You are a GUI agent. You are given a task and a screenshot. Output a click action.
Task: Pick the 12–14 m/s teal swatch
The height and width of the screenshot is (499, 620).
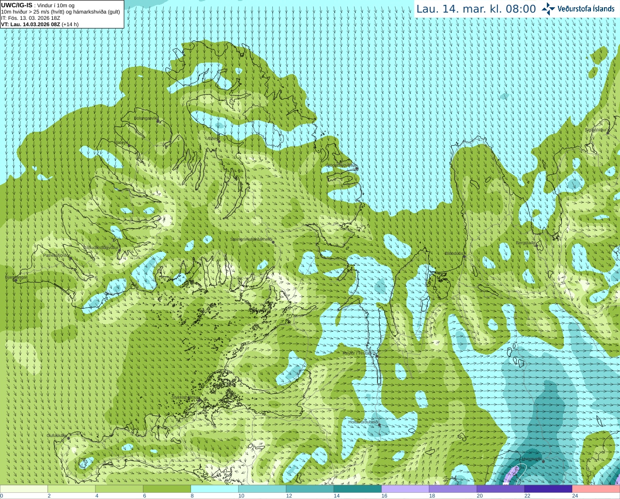click(x=310, y=489)
